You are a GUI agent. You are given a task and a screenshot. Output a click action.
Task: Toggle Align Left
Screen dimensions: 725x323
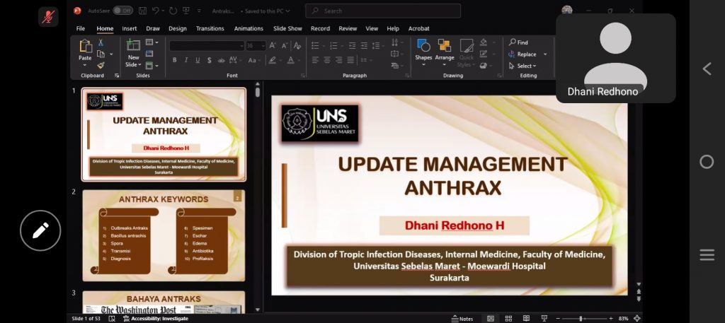315,60
